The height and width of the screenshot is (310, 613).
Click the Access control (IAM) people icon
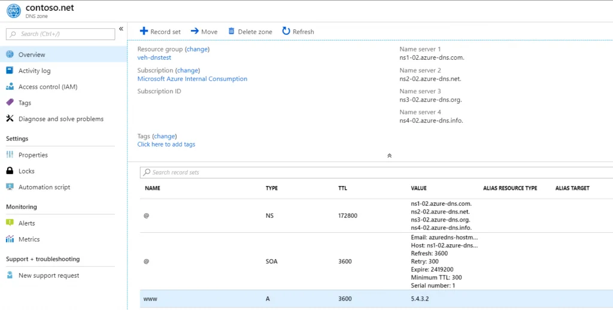[10, 86]
